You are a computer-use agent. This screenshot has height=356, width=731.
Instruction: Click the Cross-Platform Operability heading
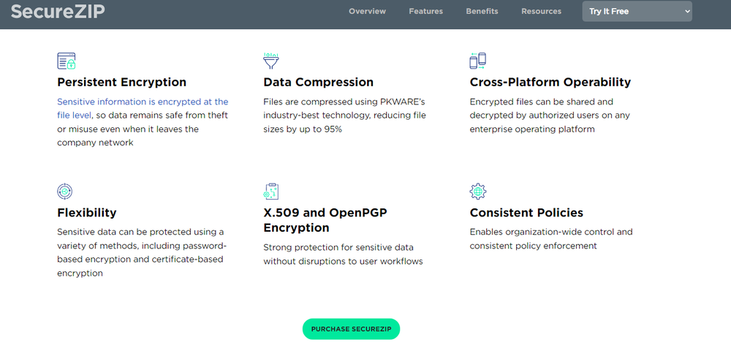coord(550,82)
